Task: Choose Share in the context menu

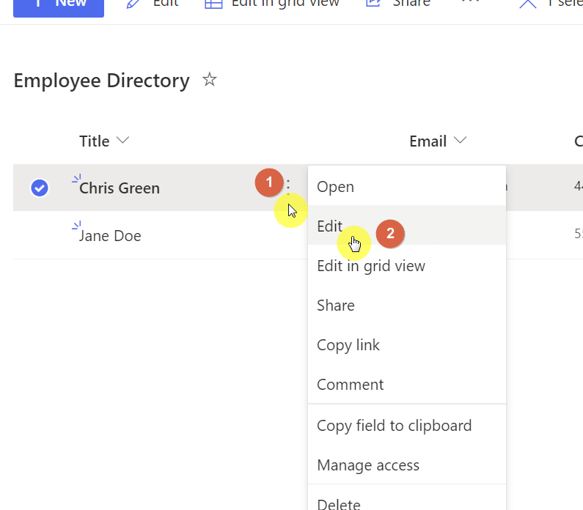Action: tap(407, 306)
